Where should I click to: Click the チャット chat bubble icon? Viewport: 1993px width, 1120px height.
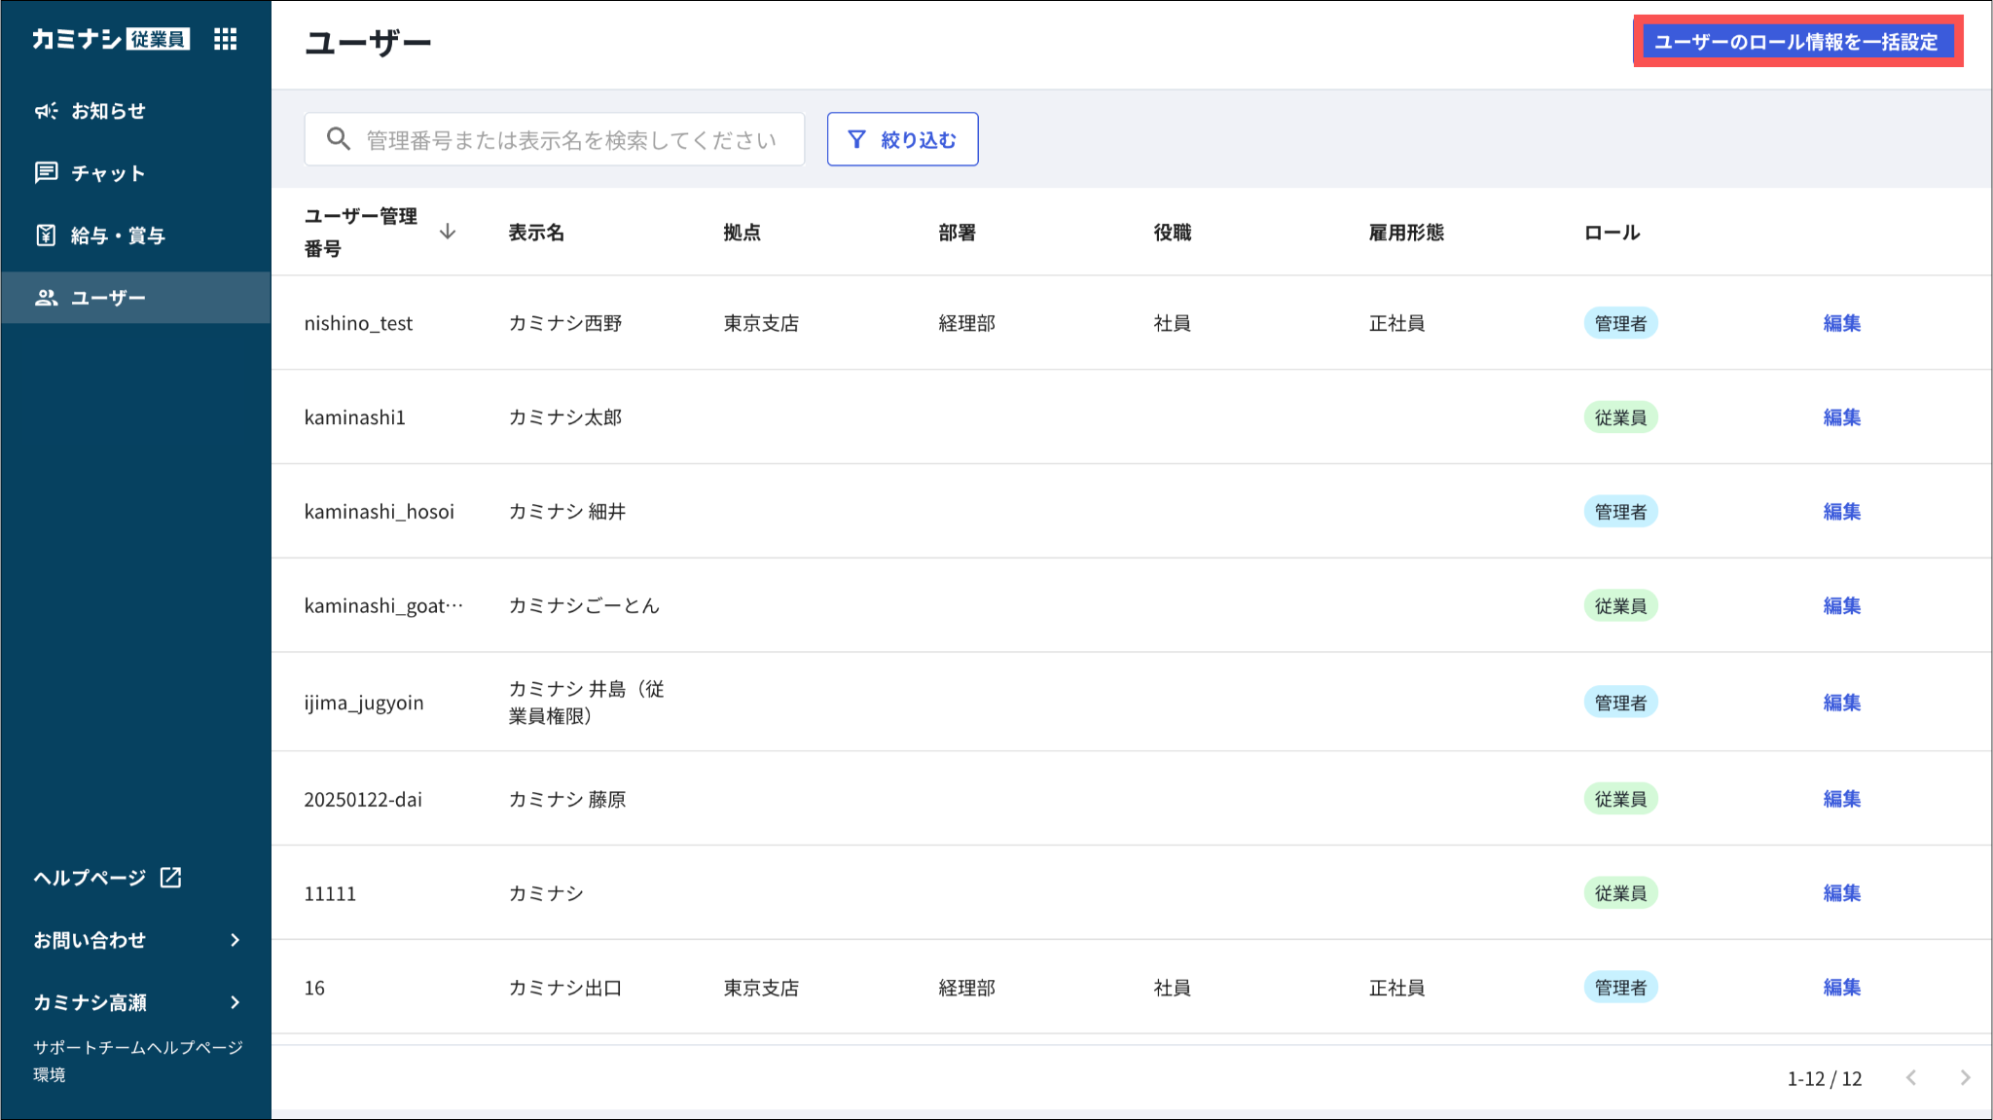coord(46,173)
